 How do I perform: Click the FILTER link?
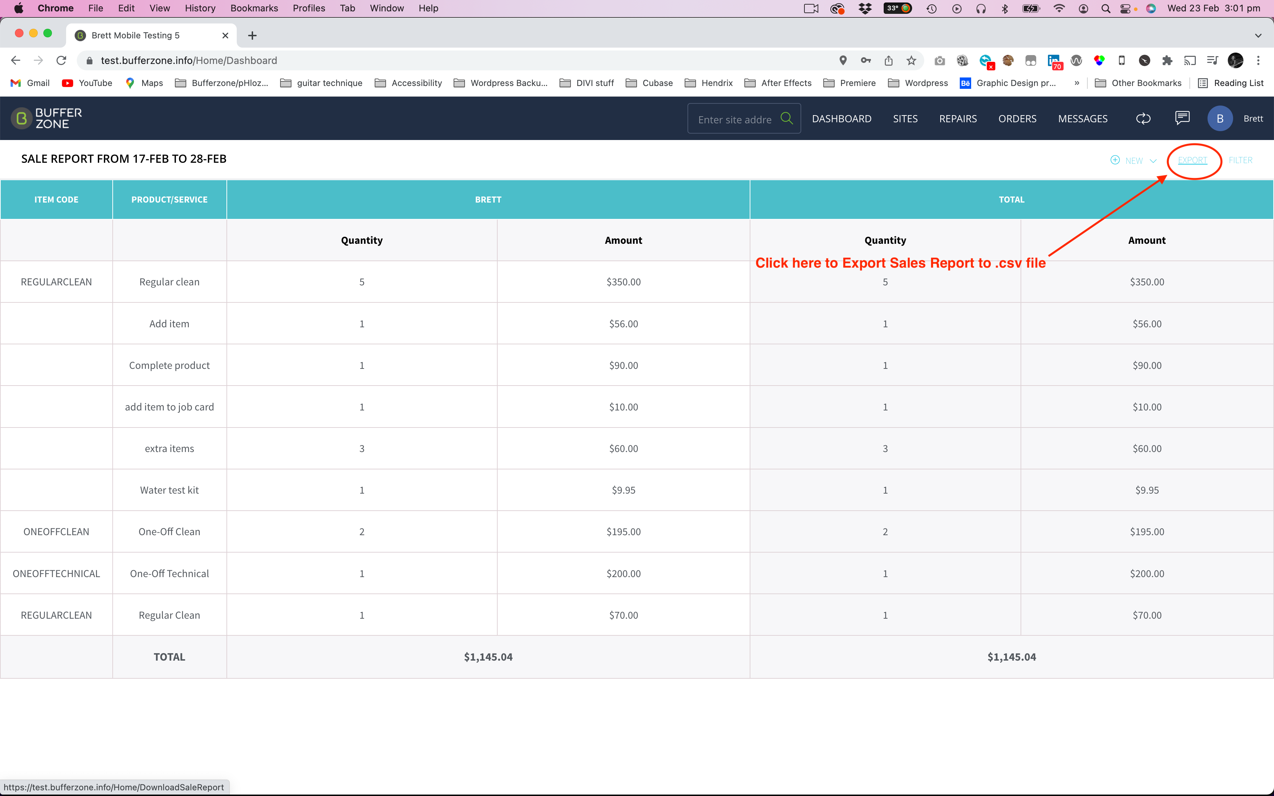[1240, 160]
